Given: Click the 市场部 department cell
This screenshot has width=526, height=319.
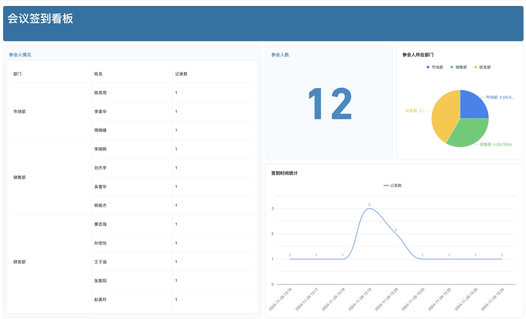Looking at the screenshot, I should click(x=51, y=111).
